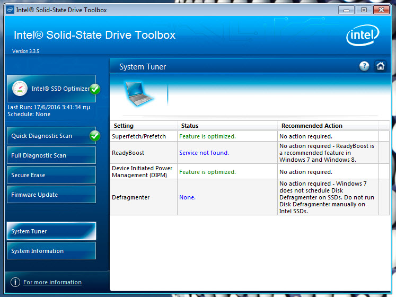Click the System Tuner panel heading
Image resolution: width=396 pixels, height=297 pixels.
click(x=143, y=67)
